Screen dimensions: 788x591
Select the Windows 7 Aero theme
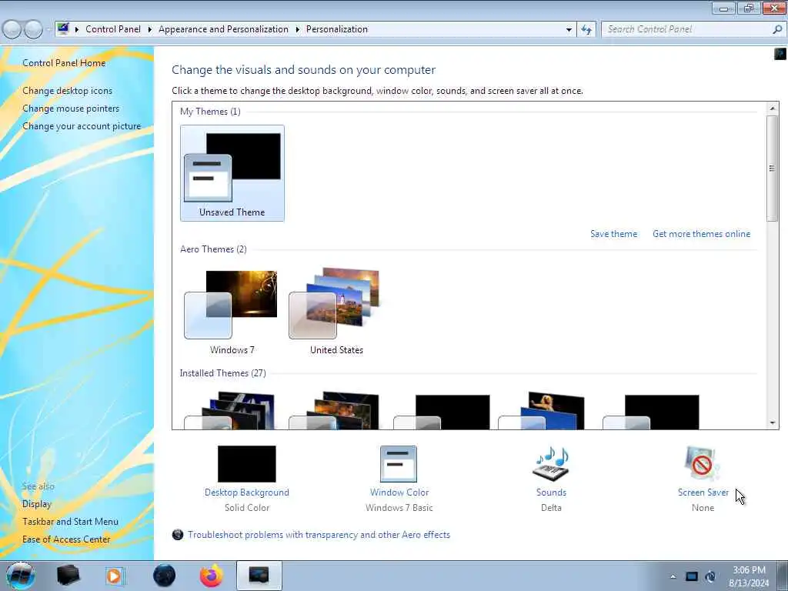point(232,312)
